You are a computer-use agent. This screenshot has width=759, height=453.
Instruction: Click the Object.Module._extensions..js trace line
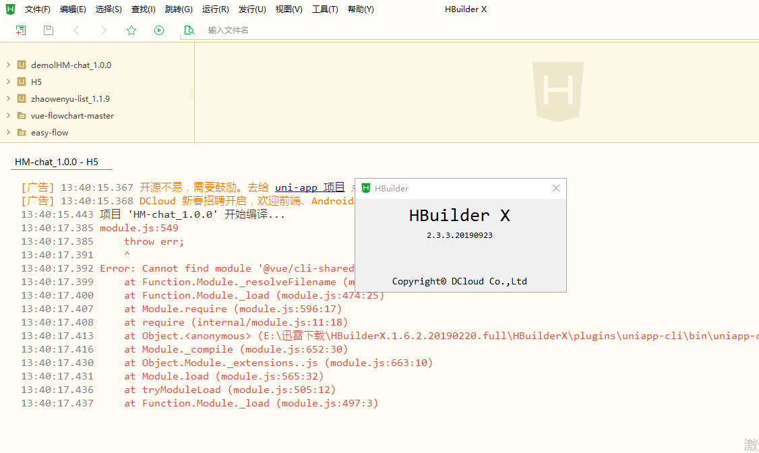[x=278, y=363]
